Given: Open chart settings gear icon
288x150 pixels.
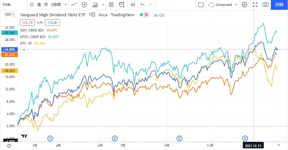Looking at the screenshot, I should click(244, 5).
